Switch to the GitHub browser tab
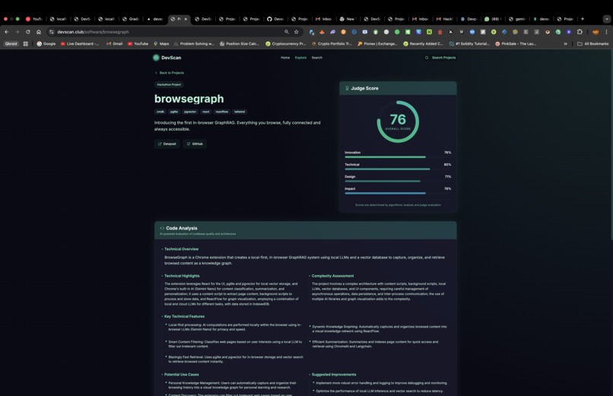 click(x=276, y=19)
